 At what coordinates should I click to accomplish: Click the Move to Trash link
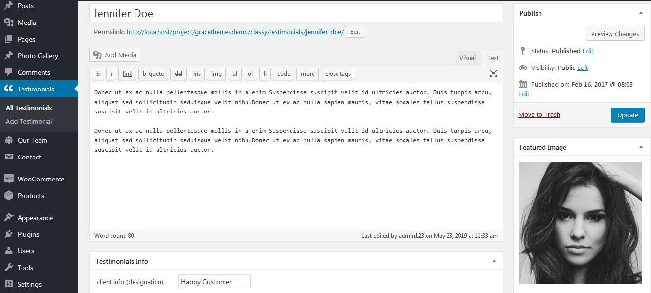pyautogui.click(x=539, y=114)
